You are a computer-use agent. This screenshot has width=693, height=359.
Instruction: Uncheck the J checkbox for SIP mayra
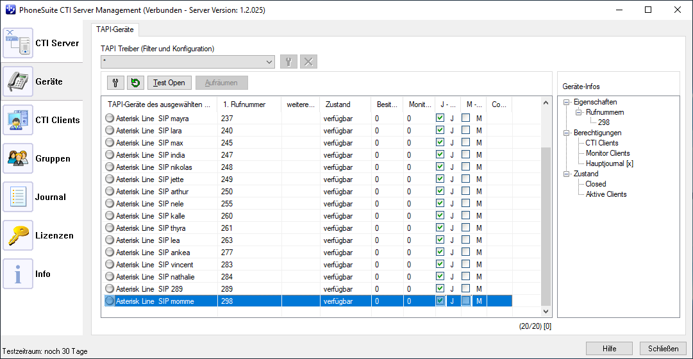point(440,118)
